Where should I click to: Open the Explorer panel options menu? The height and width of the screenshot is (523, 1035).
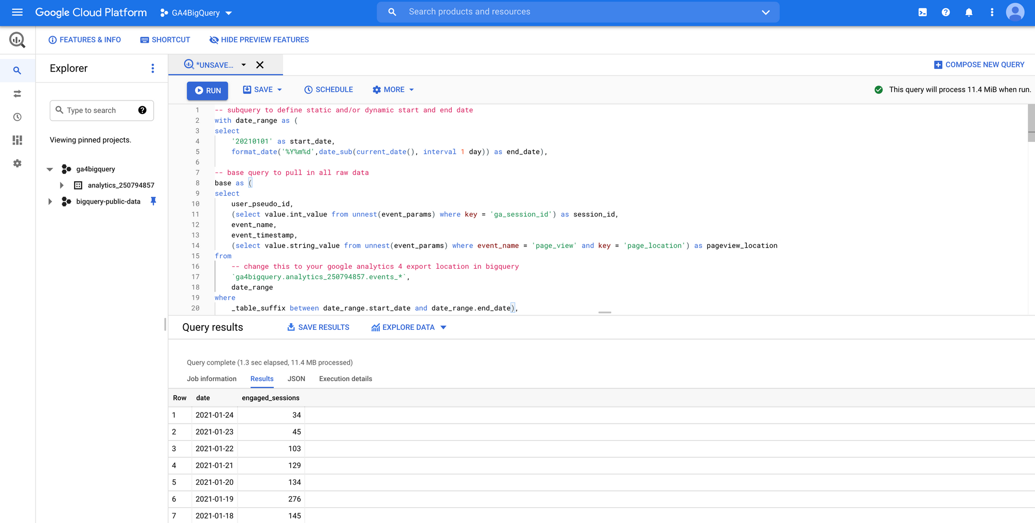coord(152,68)
